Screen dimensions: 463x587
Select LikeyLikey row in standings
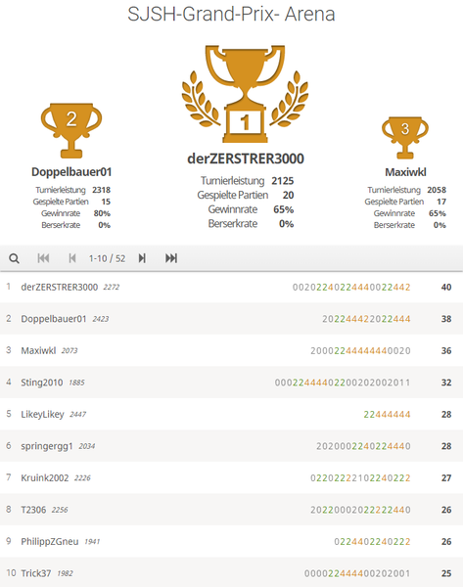coord(231,414)
